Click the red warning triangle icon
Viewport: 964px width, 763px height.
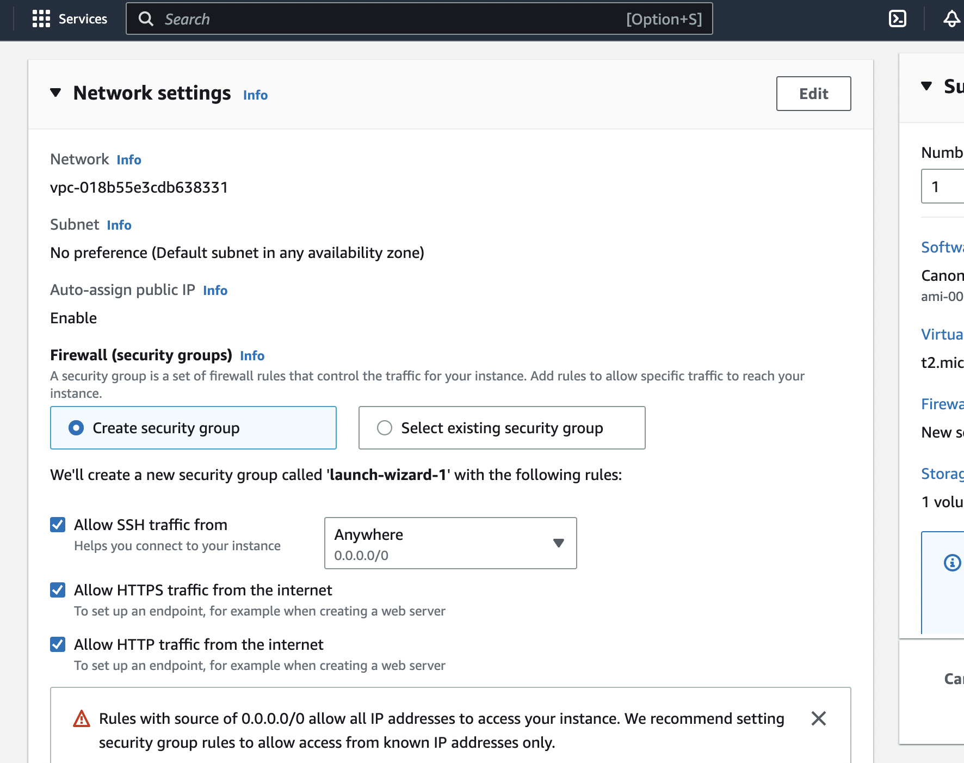82,719
